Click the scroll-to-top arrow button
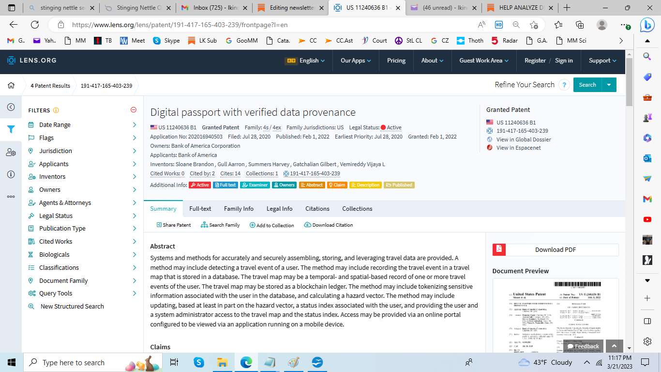The image size is (661, 372). click(614, 346)
